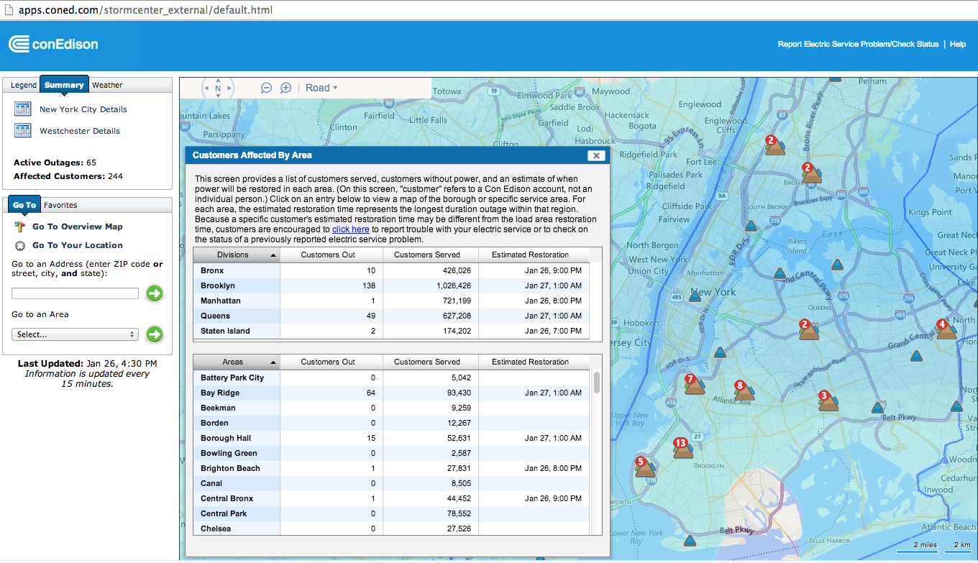The width and height of the screenshot is (978, 563).
Task: Switch to the Legend tab
Action: 23,85
